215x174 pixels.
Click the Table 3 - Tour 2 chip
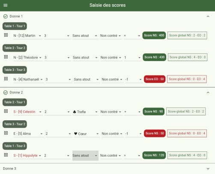pyautogui.click(x=15, y=124)
